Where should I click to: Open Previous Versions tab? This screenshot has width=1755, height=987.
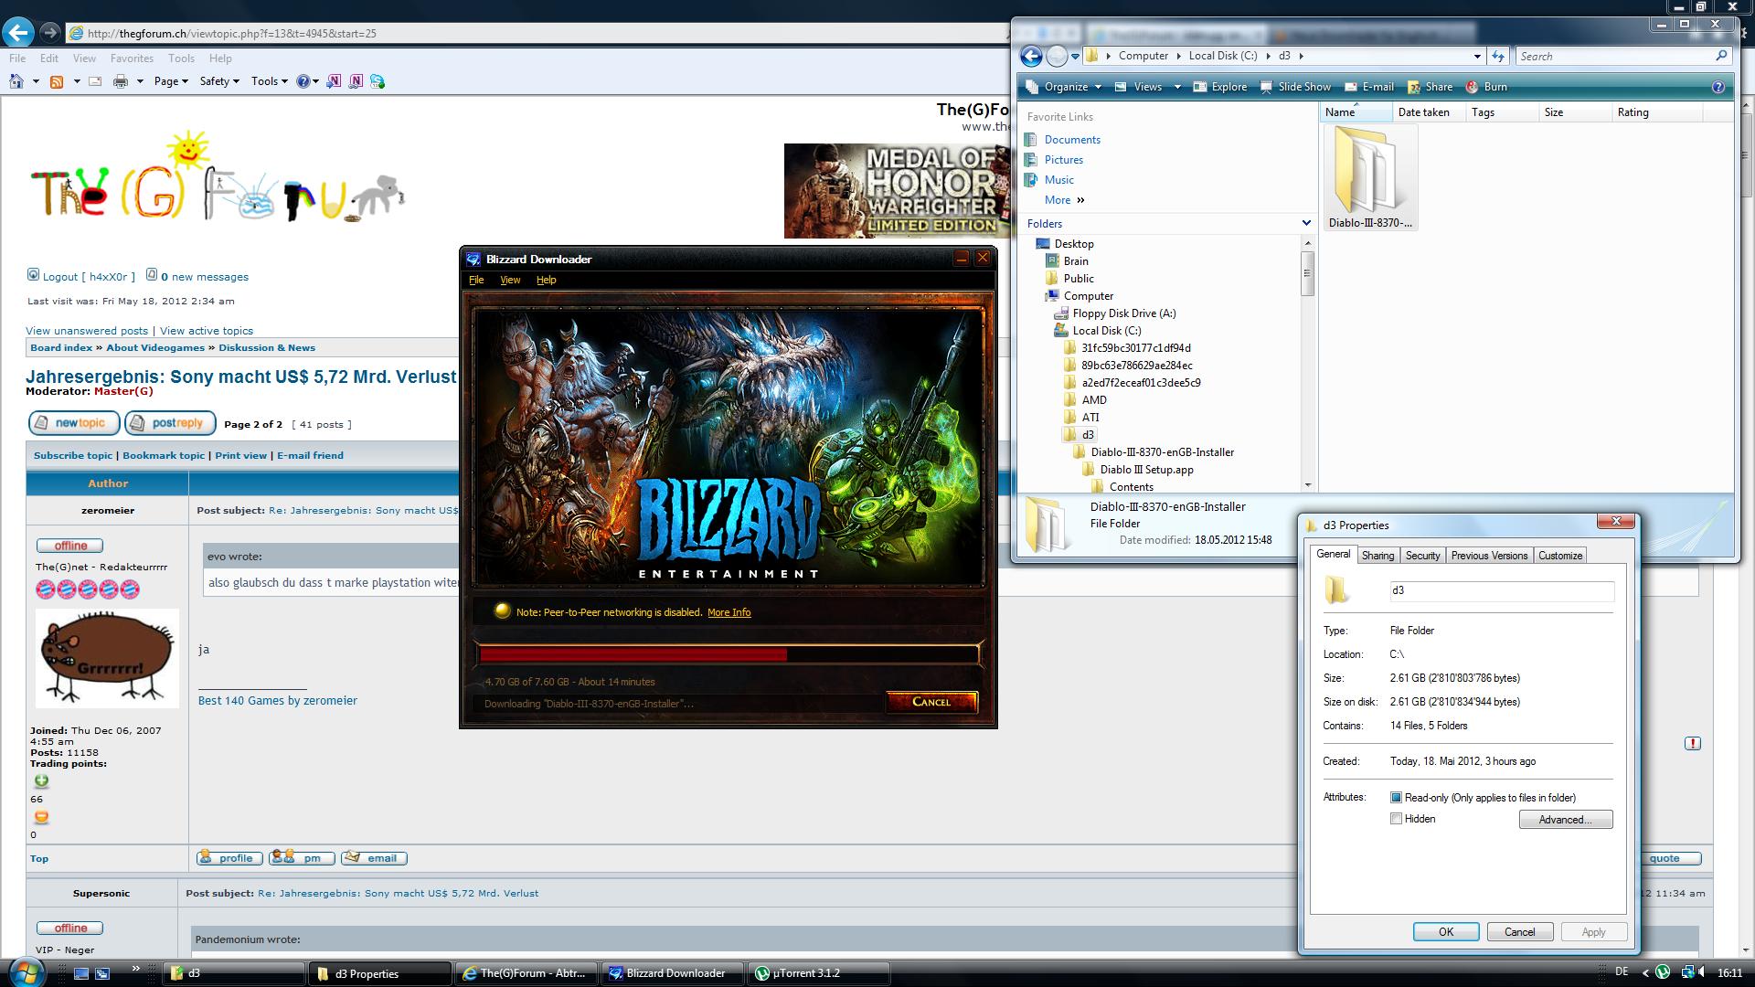tap(1489, 556)
